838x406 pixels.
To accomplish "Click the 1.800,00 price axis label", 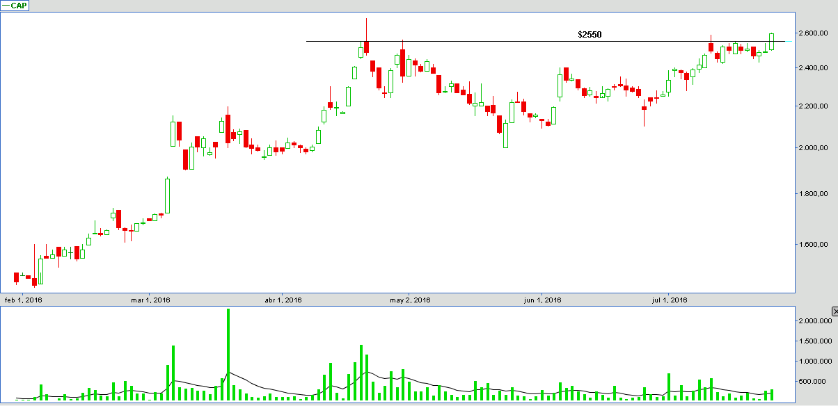I will tap(813, 194).
